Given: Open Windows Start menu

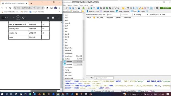Looking at the screenshot, I should pyautogui.click(x=2, y=94).
